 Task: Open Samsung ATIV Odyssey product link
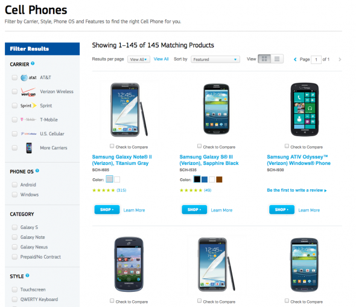pyautogui.click(x=299, y=160)
